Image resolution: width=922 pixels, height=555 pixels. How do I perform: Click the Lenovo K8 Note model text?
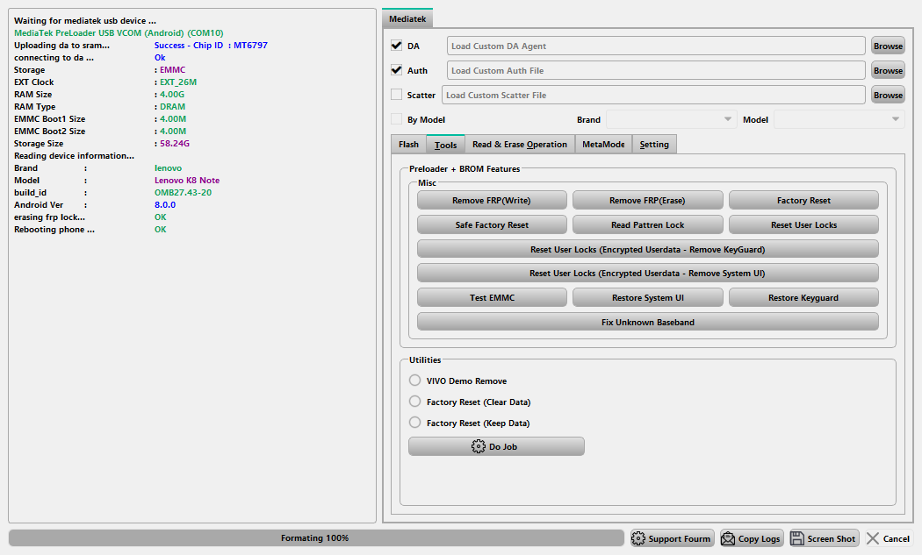187,181
